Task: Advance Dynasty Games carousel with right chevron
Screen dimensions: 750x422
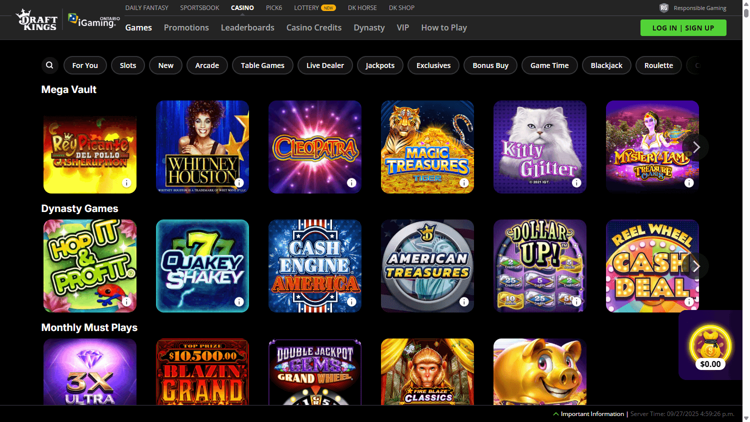Action: pyautogui.click(x=696, y=266)
